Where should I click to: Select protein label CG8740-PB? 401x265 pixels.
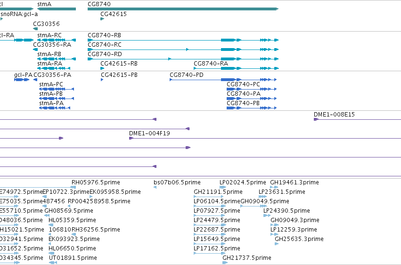pyautogui.click(x=243, y=103)
